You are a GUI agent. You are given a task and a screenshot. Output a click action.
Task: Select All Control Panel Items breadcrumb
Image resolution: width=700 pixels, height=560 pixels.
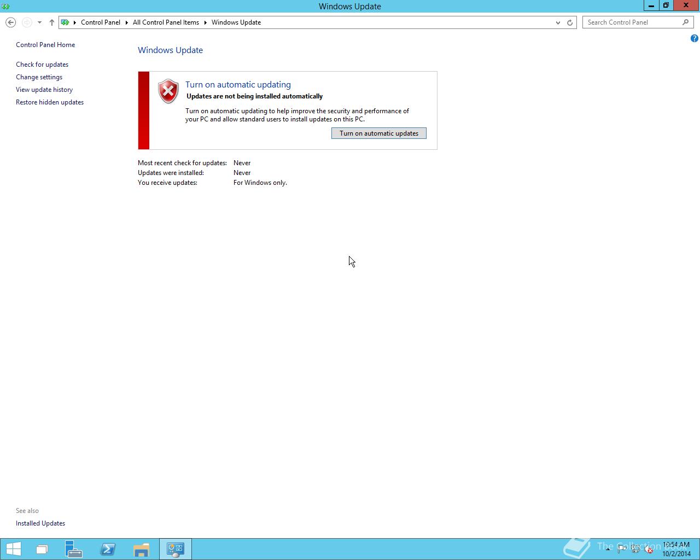pyautogui.click(x=166, y=22)
